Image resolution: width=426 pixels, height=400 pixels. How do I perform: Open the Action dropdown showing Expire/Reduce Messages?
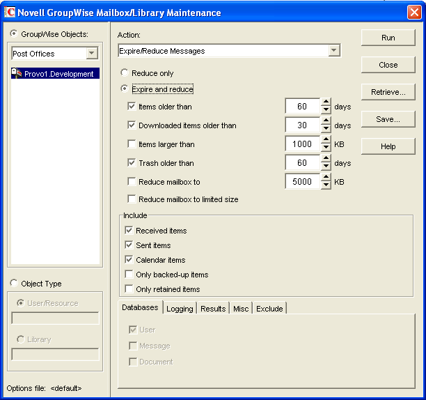tap(334, 51)
